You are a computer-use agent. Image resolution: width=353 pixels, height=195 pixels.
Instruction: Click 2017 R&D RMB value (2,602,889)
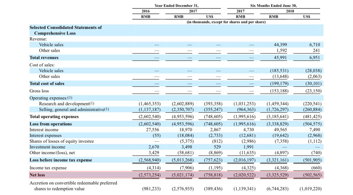coord(183,104)
